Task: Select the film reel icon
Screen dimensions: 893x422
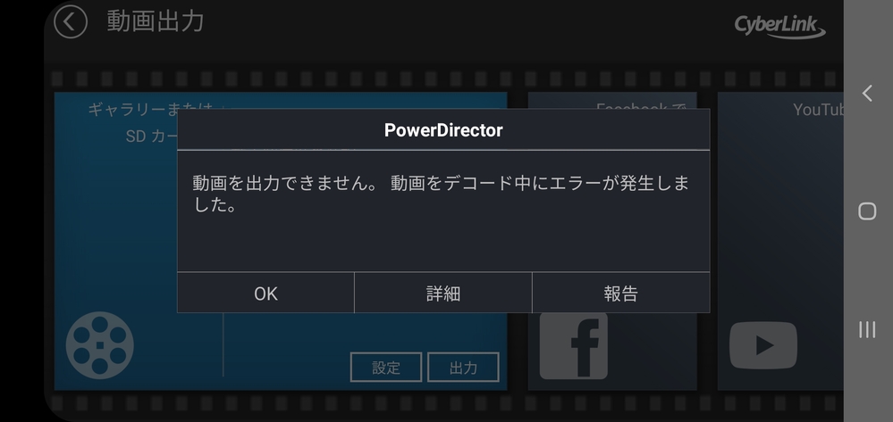Action: point(99,345)
